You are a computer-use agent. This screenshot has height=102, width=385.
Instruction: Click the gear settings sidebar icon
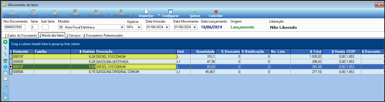[x=5, y=98]
